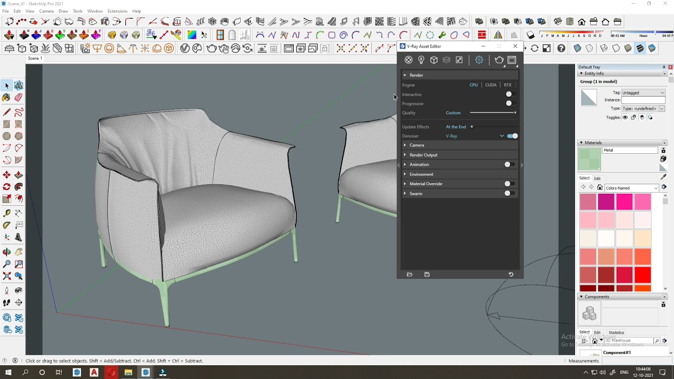The image size is (674, 379).
Task: Select the Walk footprints tool
Action: tap(7, 303)
